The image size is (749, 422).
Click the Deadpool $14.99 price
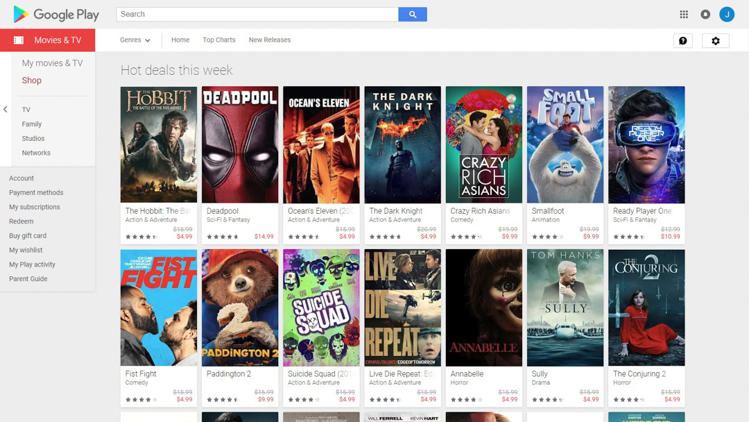click(x=264, y=237)
